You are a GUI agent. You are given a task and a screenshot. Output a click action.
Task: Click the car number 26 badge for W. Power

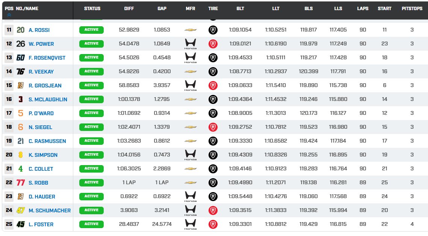[21, 44]
